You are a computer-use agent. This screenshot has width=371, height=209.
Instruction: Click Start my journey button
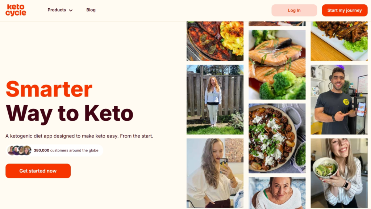coord(345,10)
